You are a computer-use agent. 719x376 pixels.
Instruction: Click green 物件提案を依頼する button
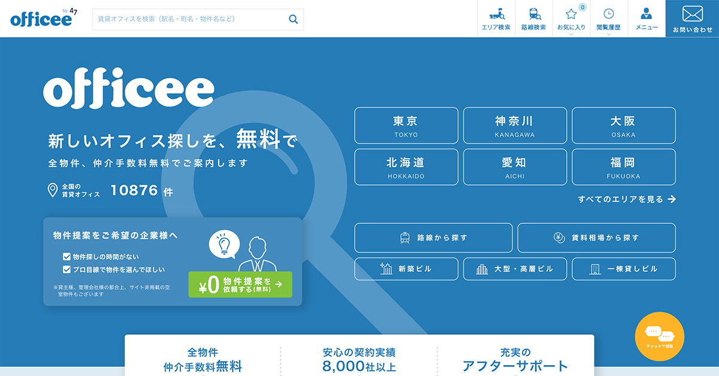tap(240, 284)
